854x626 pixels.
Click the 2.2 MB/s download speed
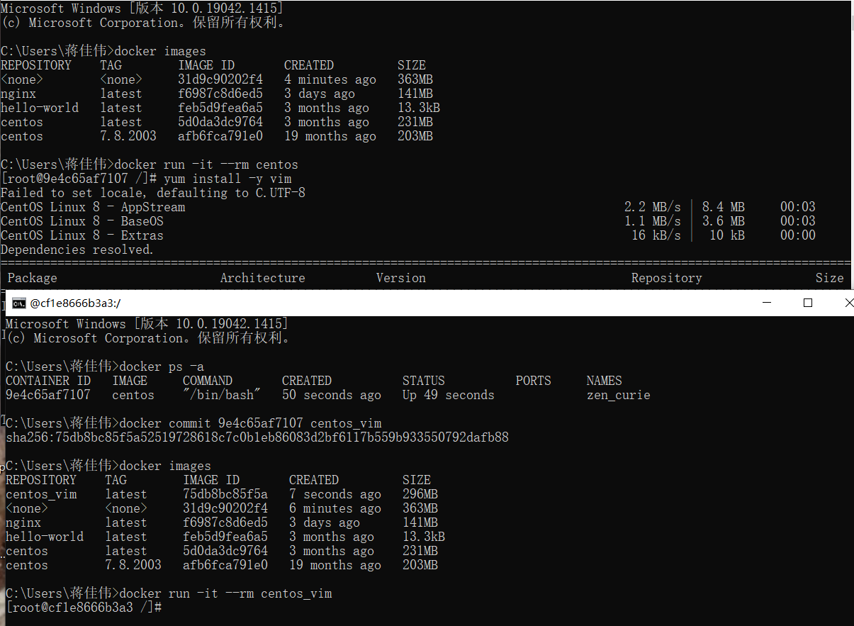pos(653,207)
